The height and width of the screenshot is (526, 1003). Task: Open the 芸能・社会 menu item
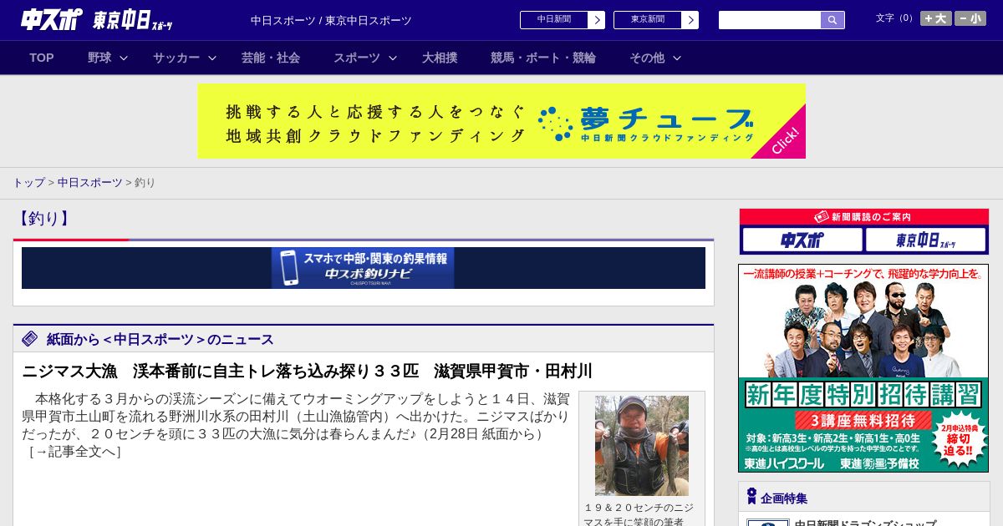[x=271, y=58]
